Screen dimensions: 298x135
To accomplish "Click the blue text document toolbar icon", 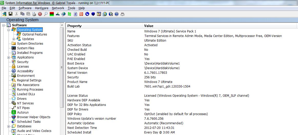I will (75, 14).
